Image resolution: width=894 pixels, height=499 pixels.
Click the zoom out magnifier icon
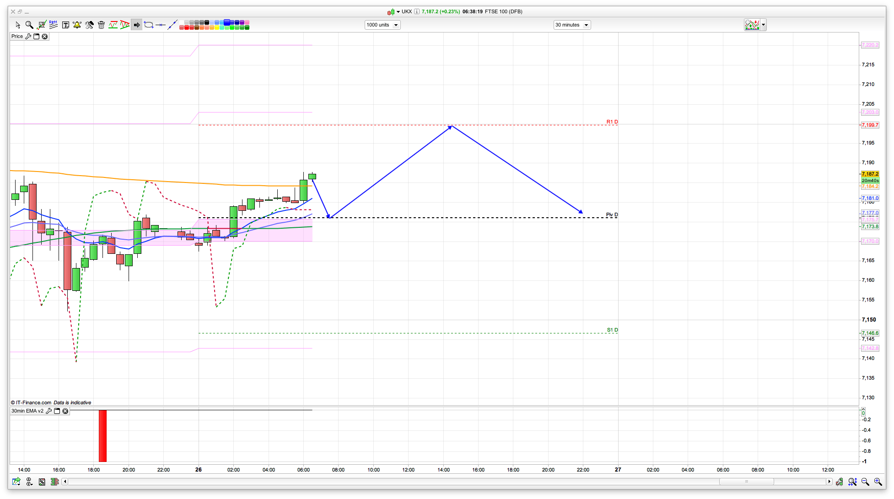tap(865, 482)
